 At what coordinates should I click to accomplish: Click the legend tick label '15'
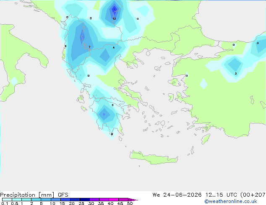tap(62, 203)
